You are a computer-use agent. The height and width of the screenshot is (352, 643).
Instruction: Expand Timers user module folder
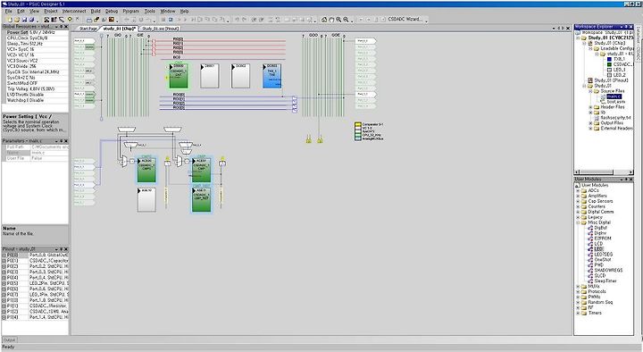(578, 313)
